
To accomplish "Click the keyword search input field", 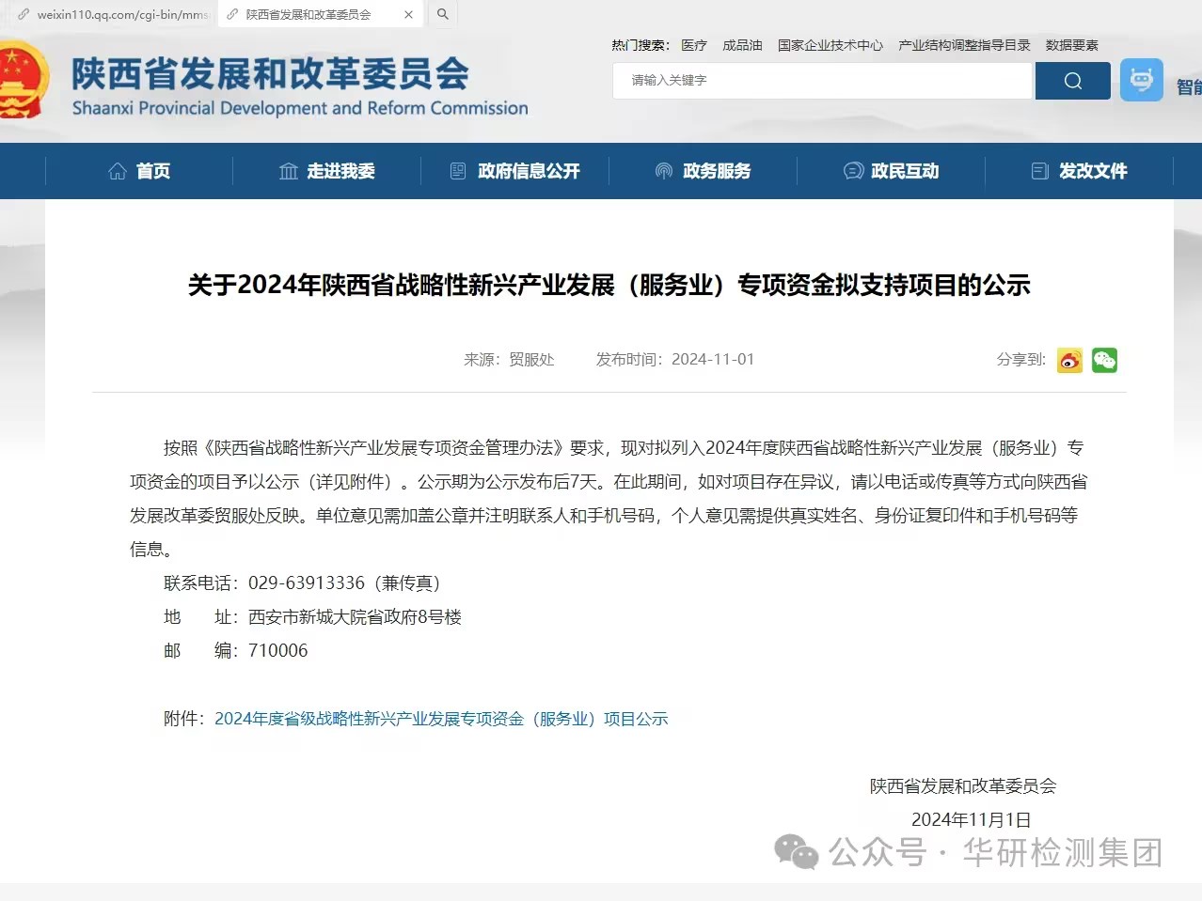I will coord(822,81).
